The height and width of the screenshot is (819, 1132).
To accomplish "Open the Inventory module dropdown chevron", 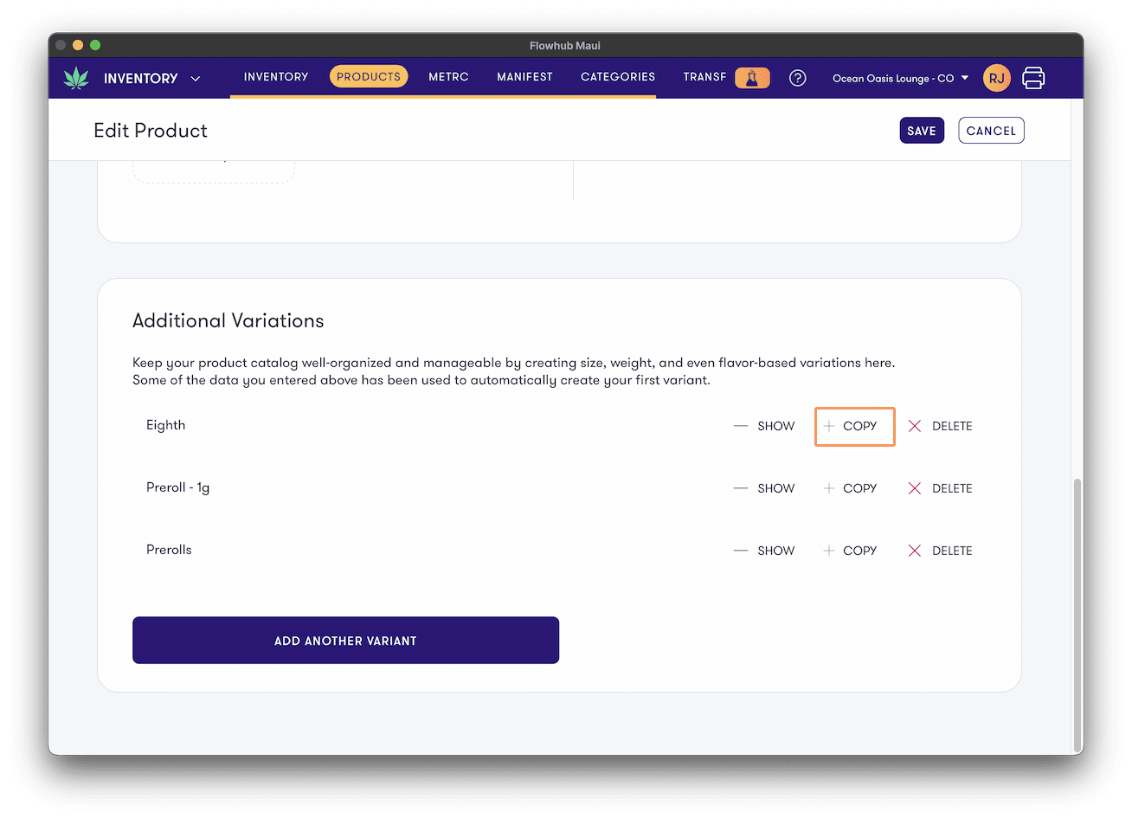I will pyautogui.click(x=196, y=79).
